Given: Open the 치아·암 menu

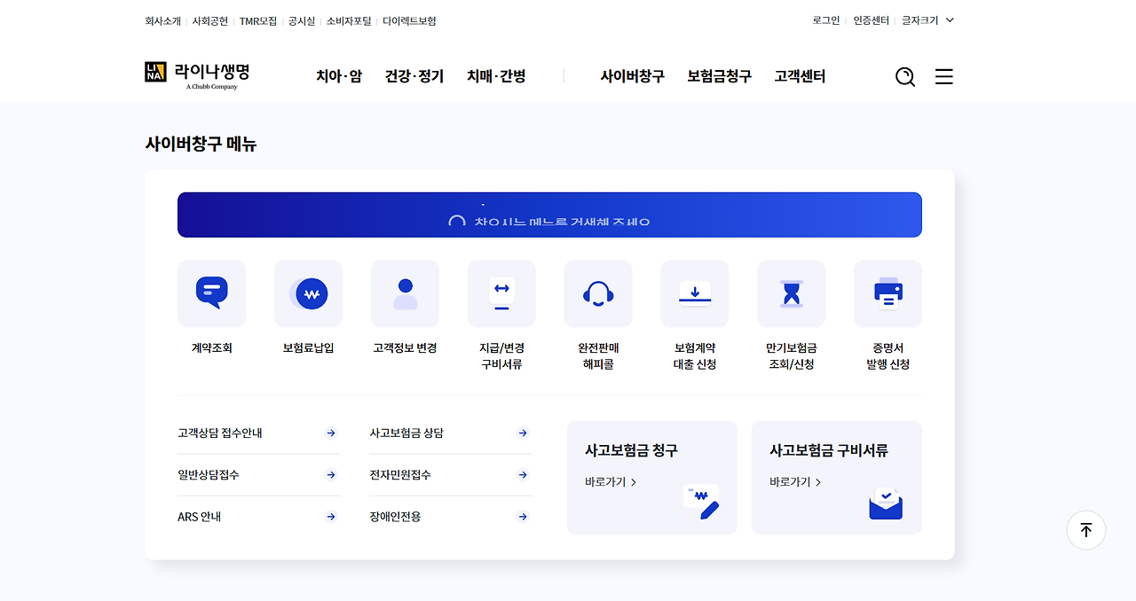Looking at the screenshot, I should 339,76.
